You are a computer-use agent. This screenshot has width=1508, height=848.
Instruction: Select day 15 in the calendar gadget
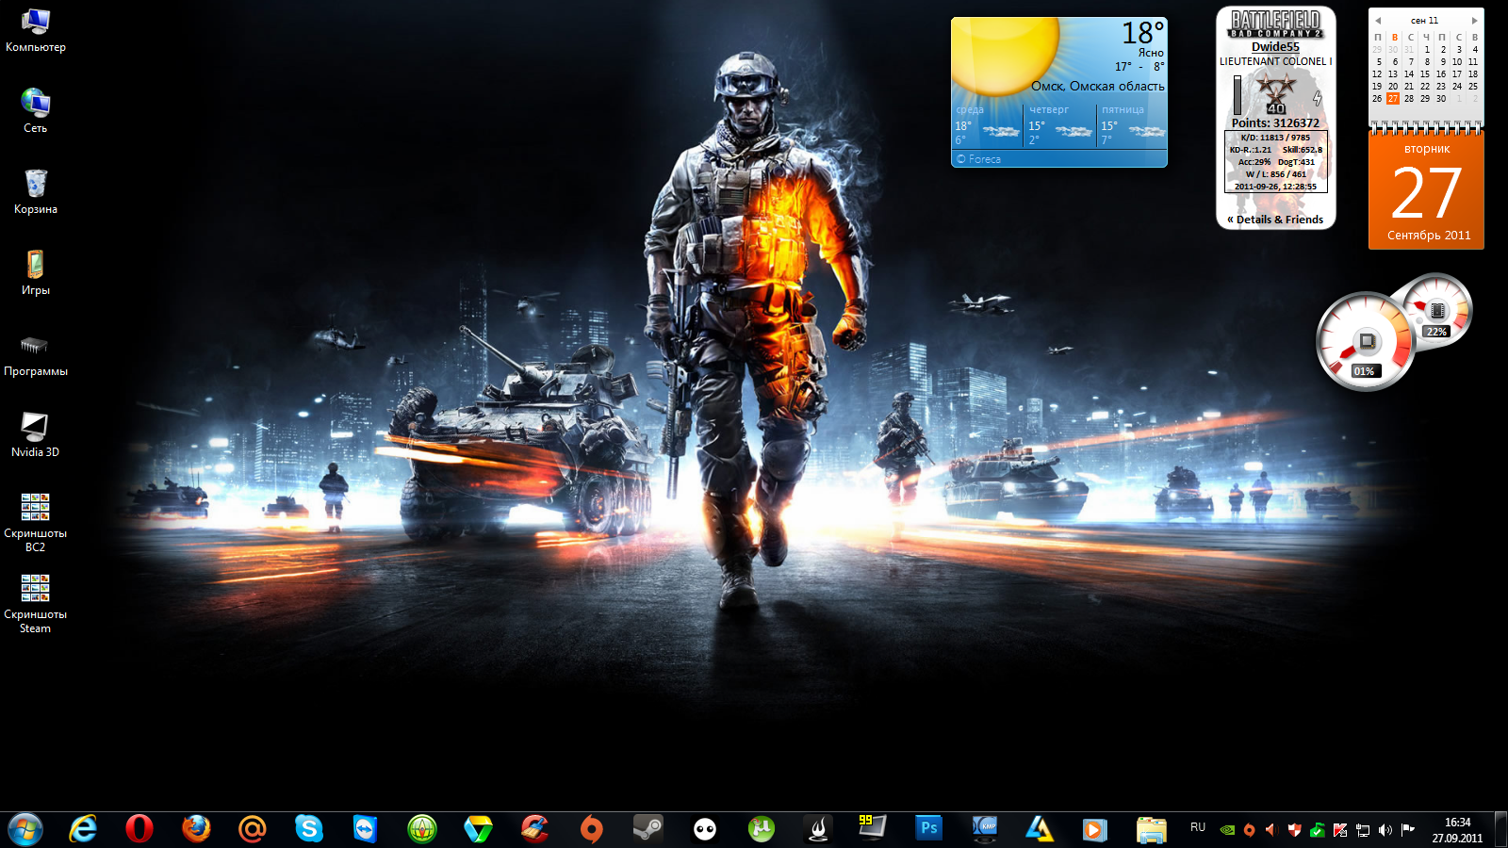point(1425,74)
